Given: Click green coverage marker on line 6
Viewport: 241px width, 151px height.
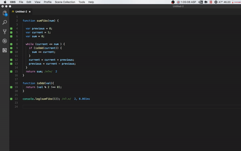Looking at the screenshot, I should (x=11, y=36).
